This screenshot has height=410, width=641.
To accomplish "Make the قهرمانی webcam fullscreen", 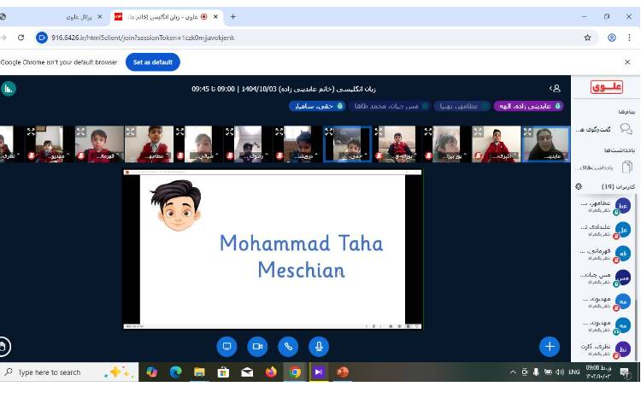I will [80, 132].
